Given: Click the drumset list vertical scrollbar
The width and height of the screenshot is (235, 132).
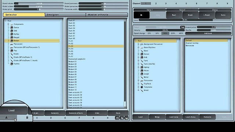Looking at the screenshot, I should [125, 63].
